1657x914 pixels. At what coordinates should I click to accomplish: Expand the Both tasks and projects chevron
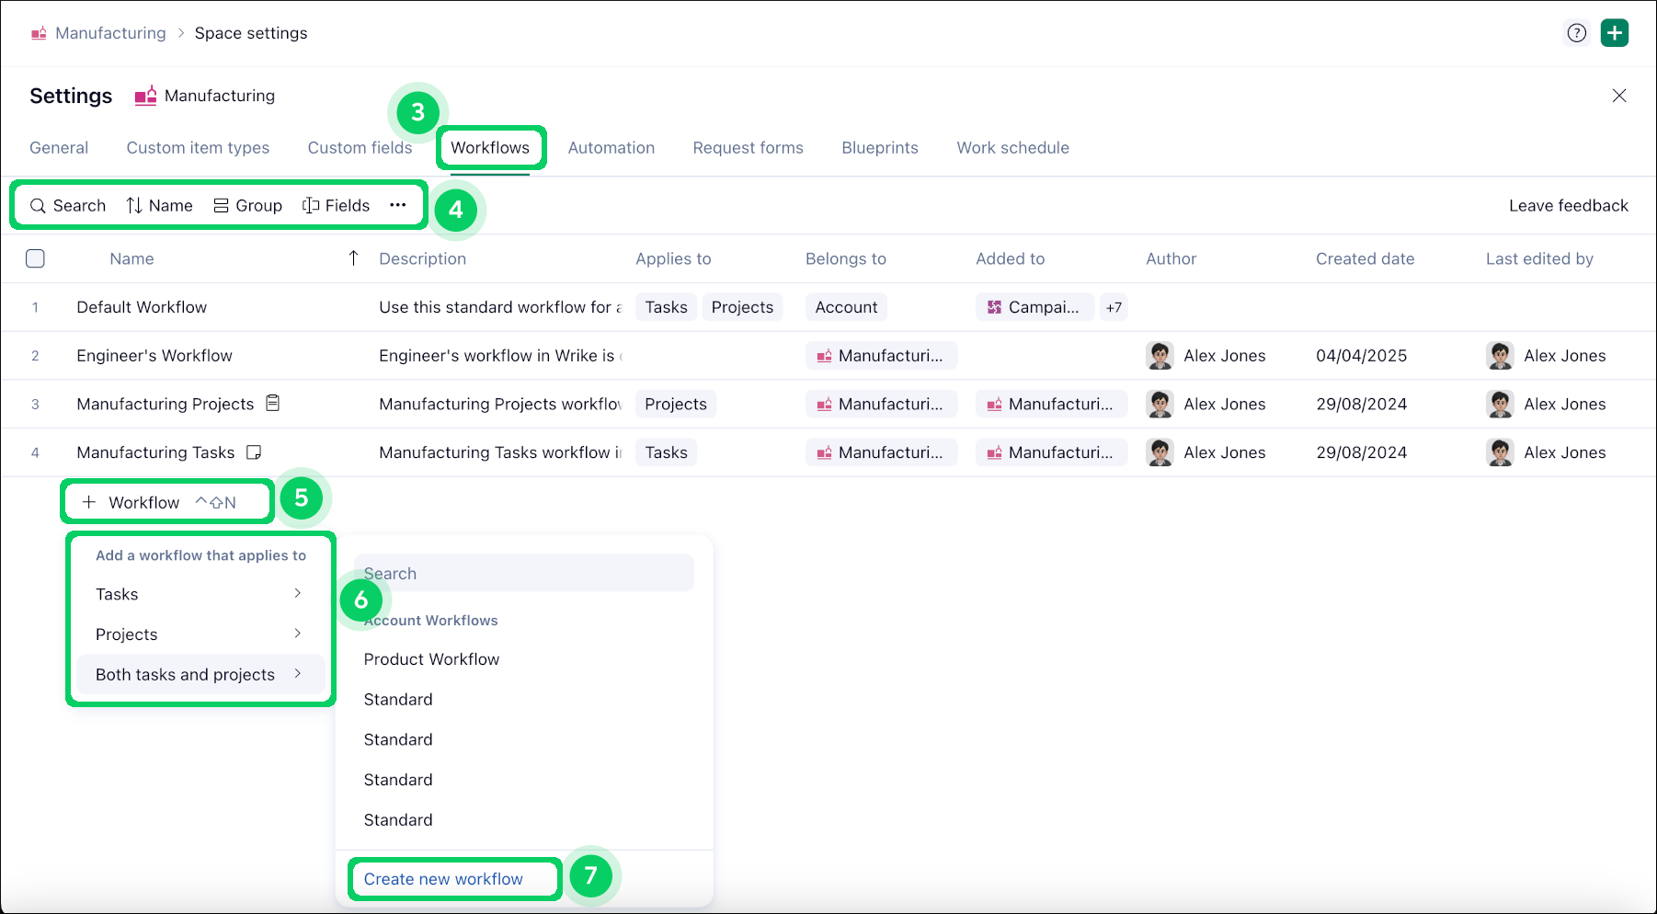pos(298,673)
